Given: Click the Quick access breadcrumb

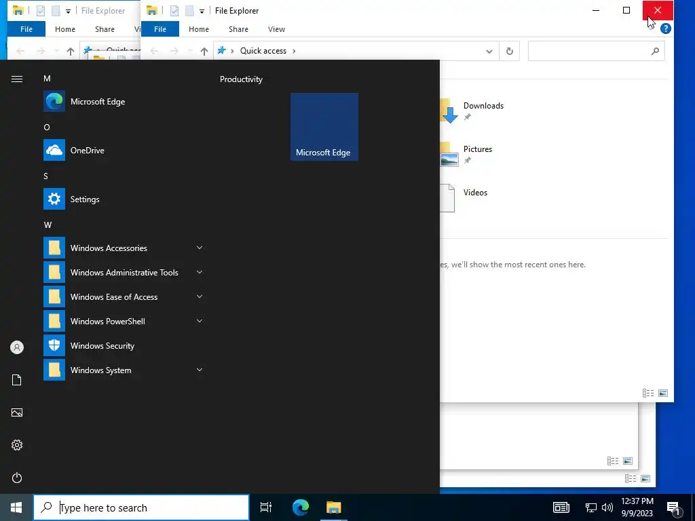Looking at the screenshot, I should click(x=263, y=51).
